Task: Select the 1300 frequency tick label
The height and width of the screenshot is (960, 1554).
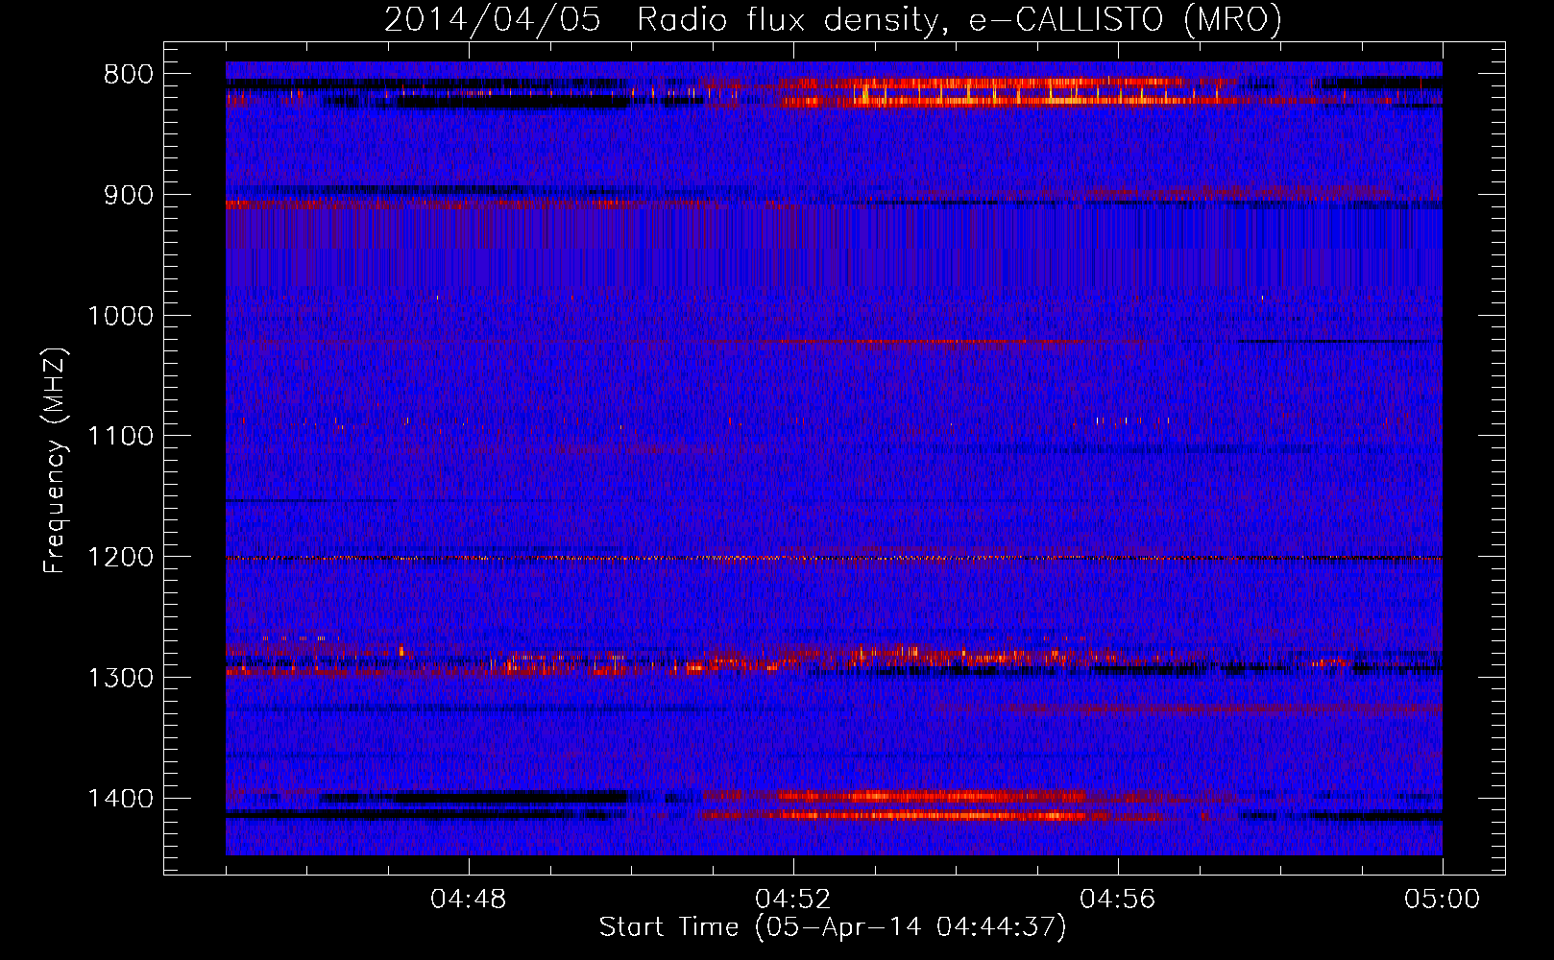Action: (120, 678)
